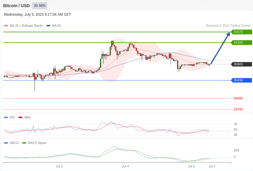Viewport: 253px width, 171px height.
Task: Click the RSI 70 axis value
Action: [x=235, y=124]
